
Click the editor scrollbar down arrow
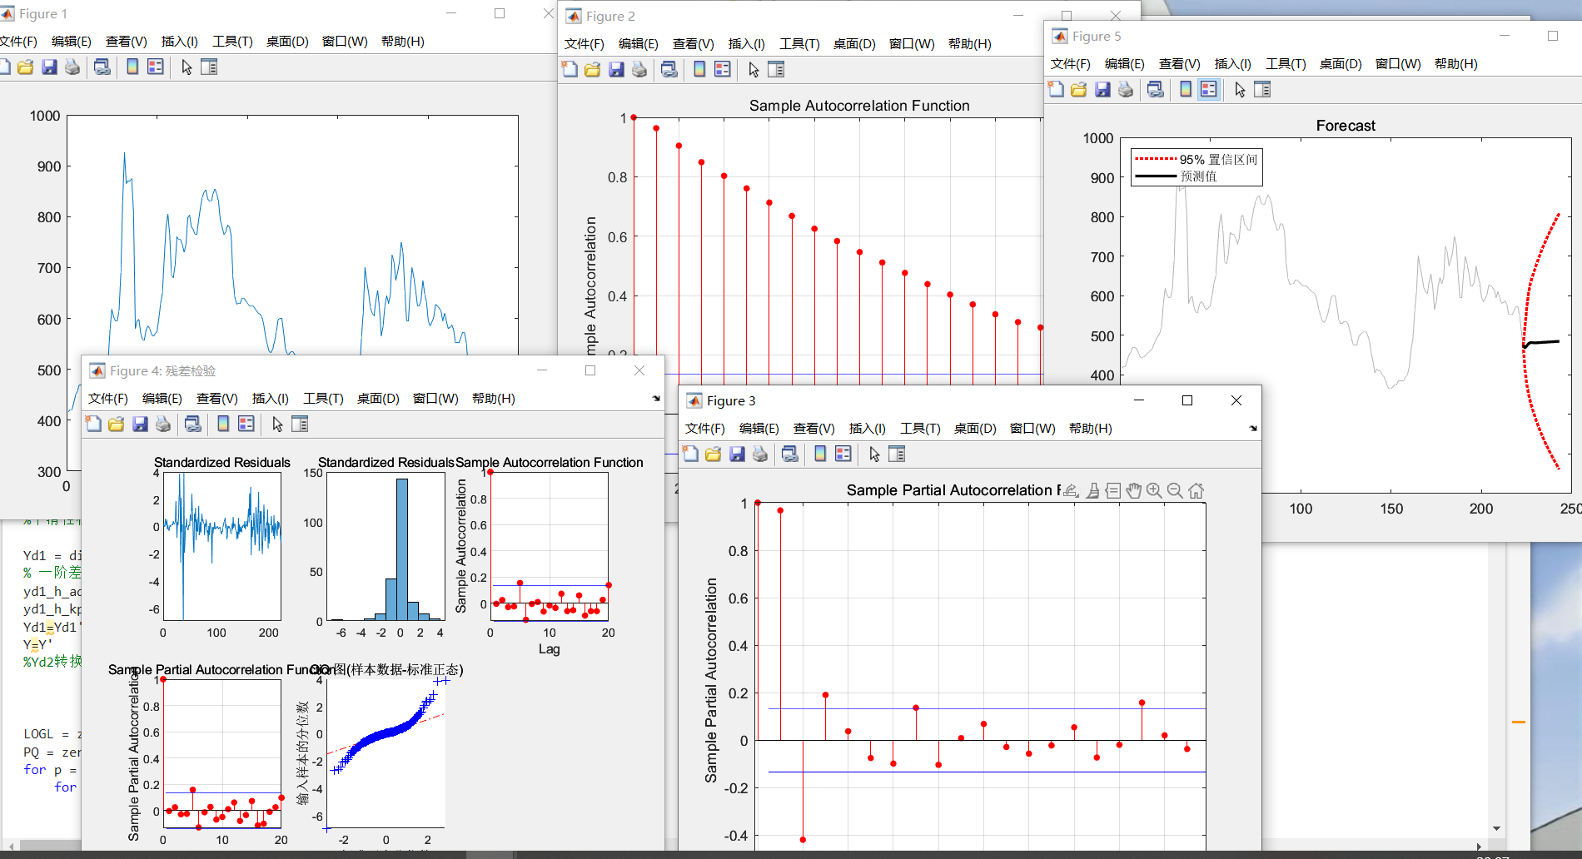pyautogui.click(x=1496, y=828)
